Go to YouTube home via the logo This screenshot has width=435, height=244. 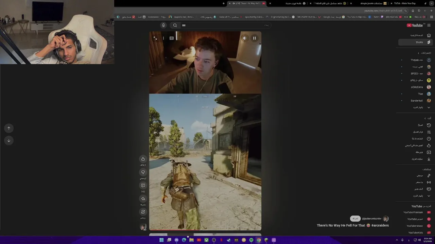pos(415,25)
